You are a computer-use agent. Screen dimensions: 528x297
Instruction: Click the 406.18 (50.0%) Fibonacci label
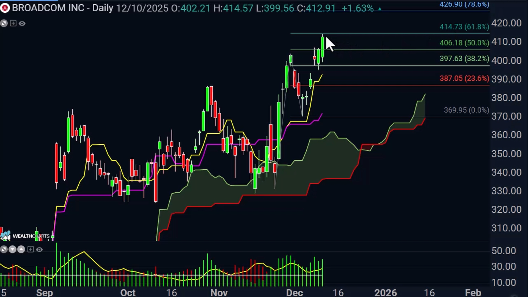[x=464, y=43]
